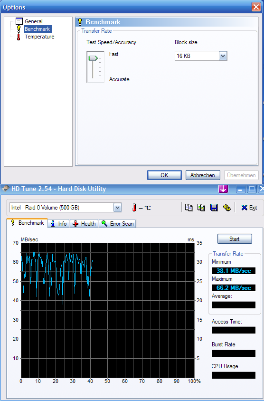Click the empty CPU Usage field
Screen dimensions: 264x401
point(234,375)
